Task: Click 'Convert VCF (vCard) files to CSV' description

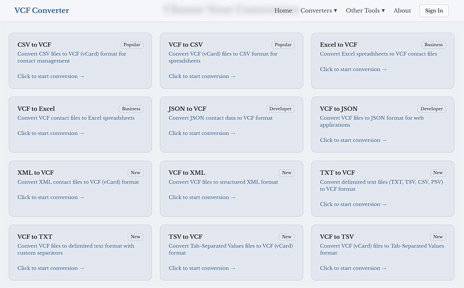Action: 223,57
